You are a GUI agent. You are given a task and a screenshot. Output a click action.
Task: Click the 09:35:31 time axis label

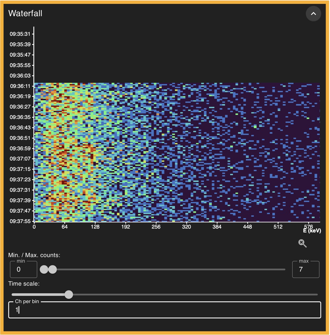(x=20, y=34)
